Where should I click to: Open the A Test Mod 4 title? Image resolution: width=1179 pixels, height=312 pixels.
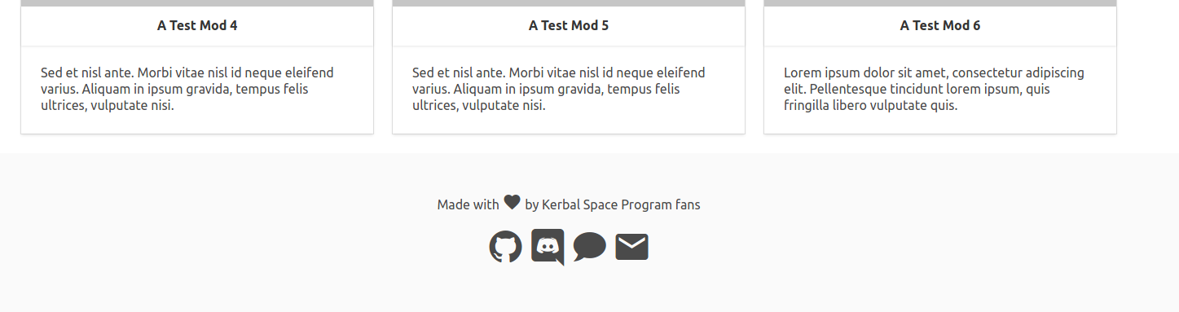(x=197, y=25)
